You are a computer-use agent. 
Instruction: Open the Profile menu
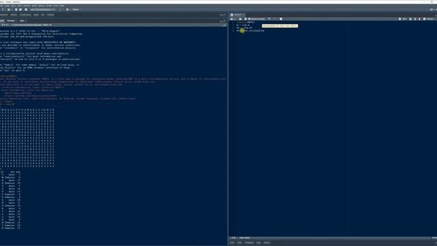tap(48, 6)
